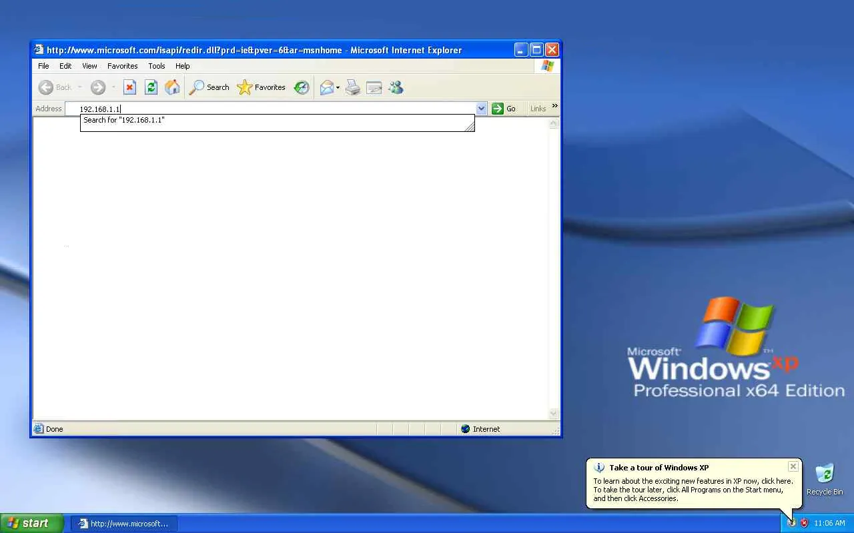Open the Forward button history dropdown arrow
854x533 pixels.
pyautogui.click(x=113, y=87)
